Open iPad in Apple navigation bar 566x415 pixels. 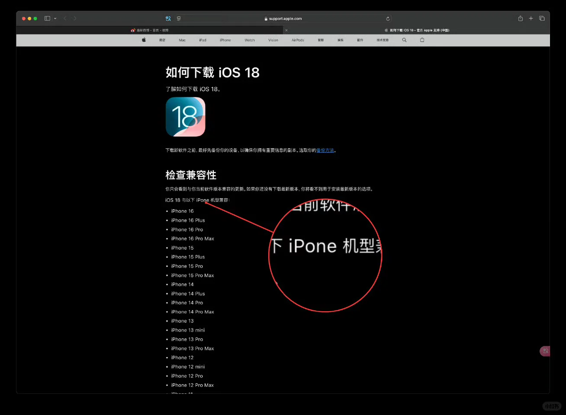point(203,40)
